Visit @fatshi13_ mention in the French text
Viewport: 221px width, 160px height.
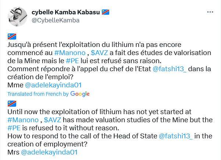170,69
